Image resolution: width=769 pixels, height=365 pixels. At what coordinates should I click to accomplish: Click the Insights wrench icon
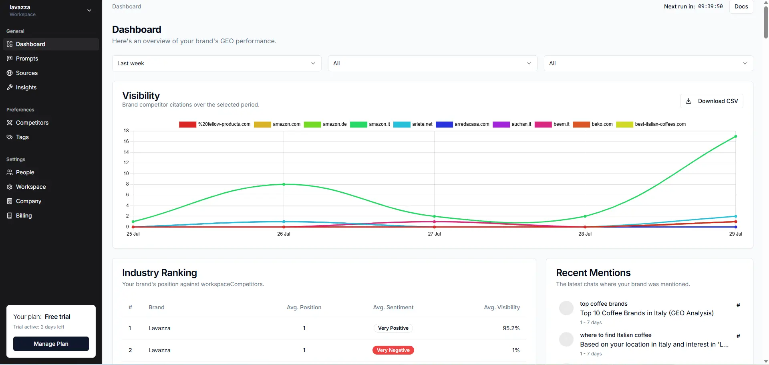click(10, 87)
